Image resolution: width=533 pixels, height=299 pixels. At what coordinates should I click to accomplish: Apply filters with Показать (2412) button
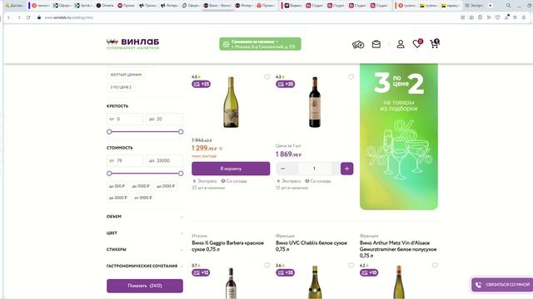click(145, 286)
